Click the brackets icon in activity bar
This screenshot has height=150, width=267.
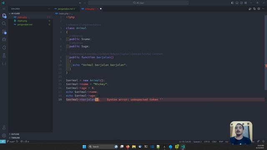(x=4, y=63)
